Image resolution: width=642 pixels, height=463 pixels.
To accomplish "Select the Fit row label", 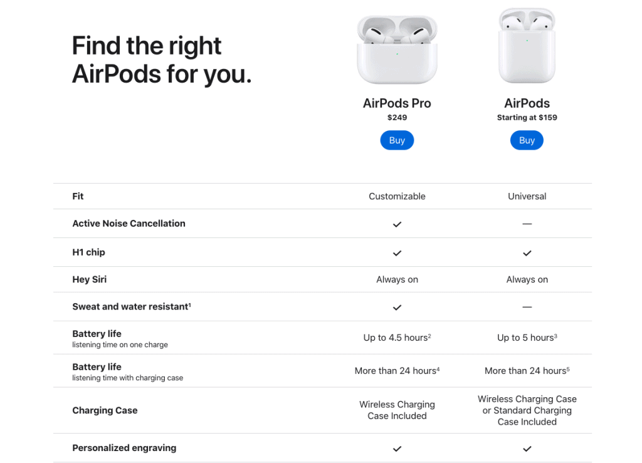I will point(78,196).
